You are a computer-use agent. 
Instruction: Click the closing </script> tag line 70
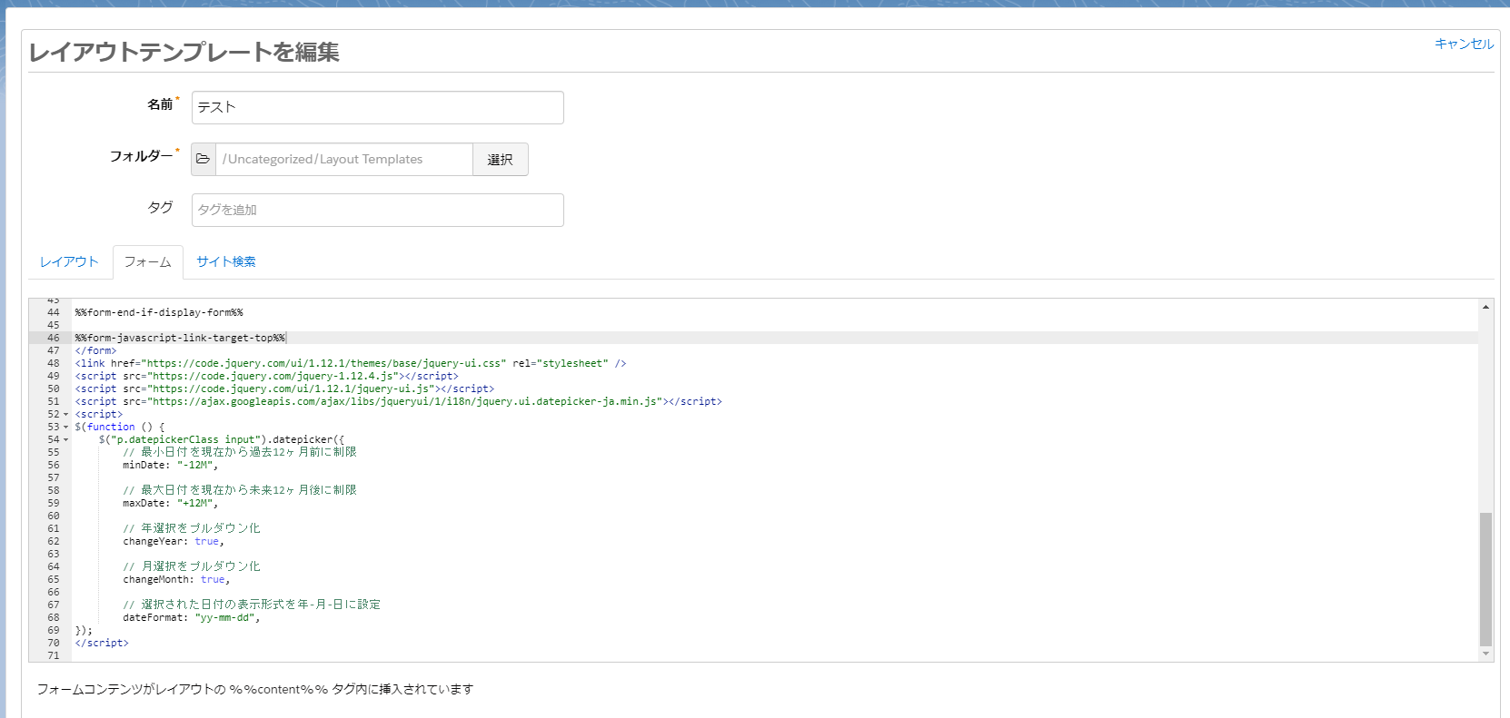[102, 643]
